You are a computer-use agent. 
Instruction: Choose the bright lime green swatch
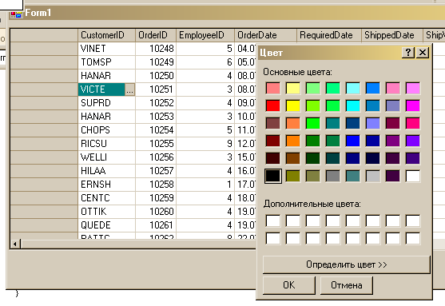[313, 123]
